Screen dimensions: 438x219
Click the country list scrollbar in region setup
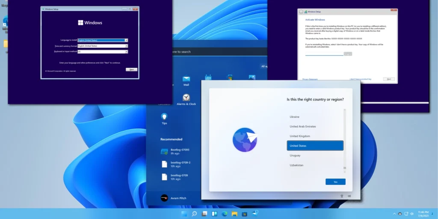pyautogui.click(x=345, y=140)
